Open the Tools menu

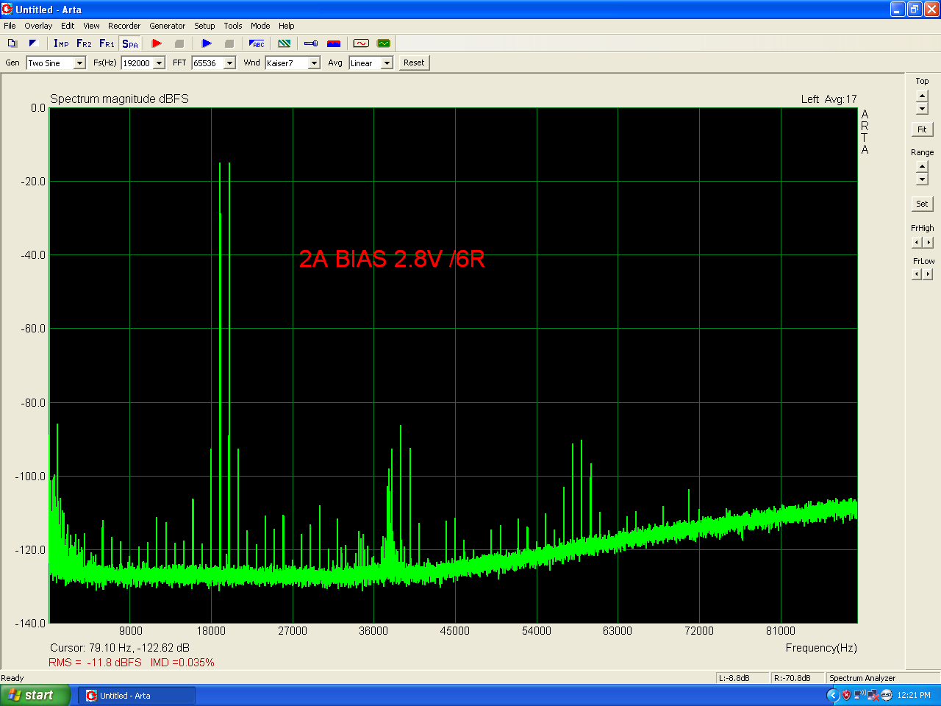(x=233, y=26)
